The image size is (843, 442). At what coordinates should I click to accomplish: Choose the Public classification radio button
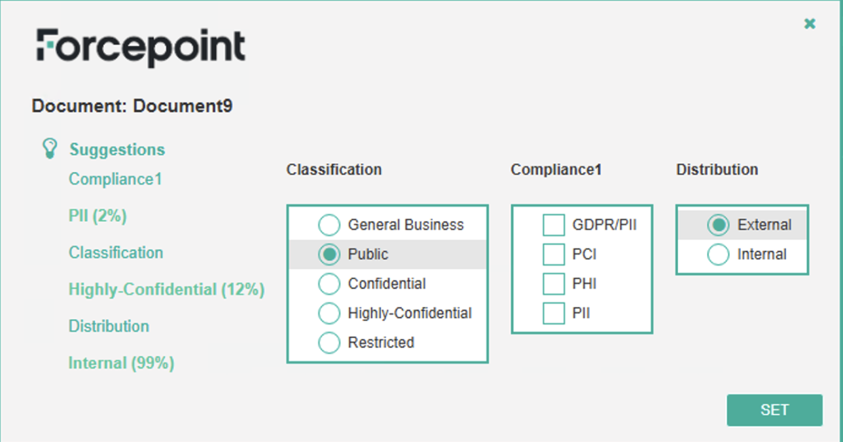click(x=329, y=255)
